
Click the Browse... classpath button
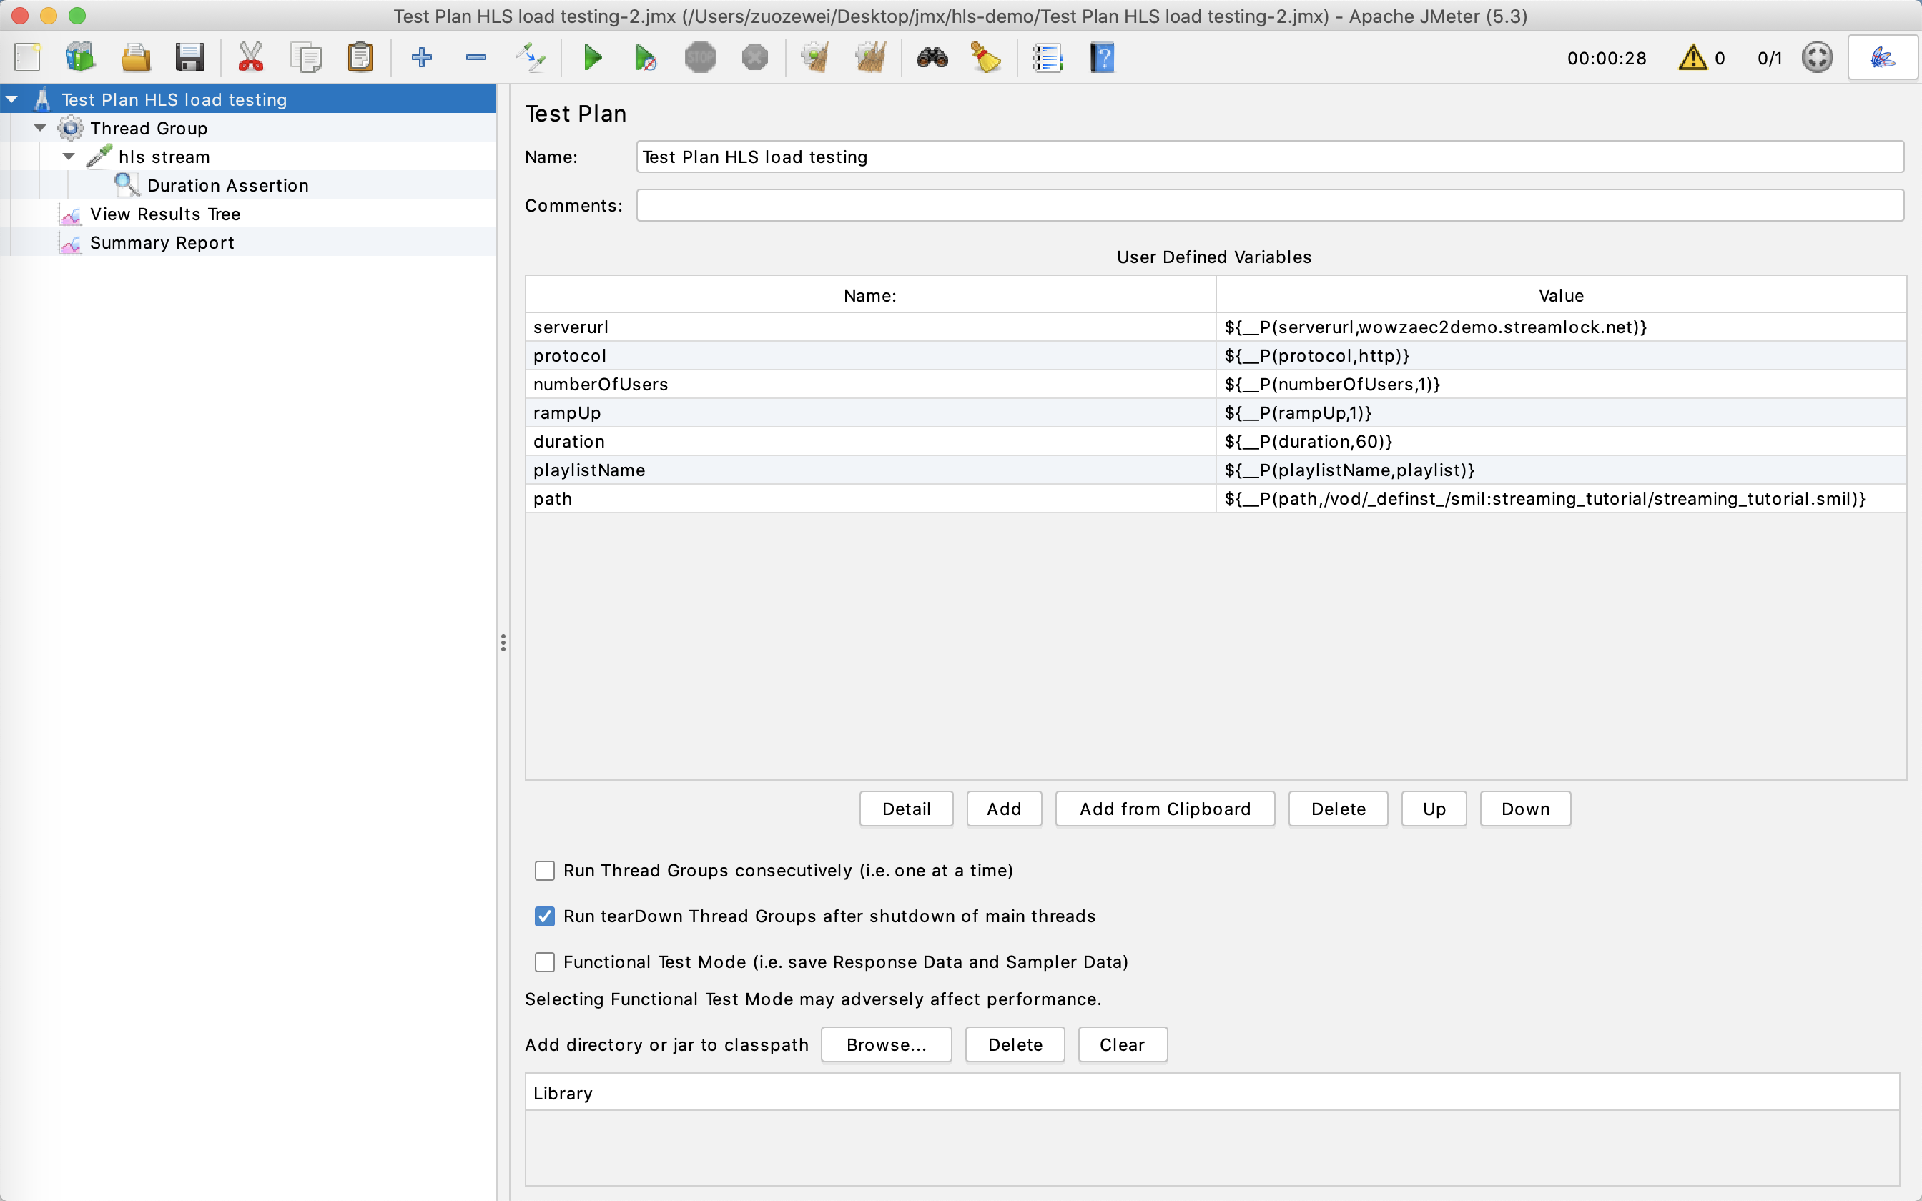pos(885,1044)
